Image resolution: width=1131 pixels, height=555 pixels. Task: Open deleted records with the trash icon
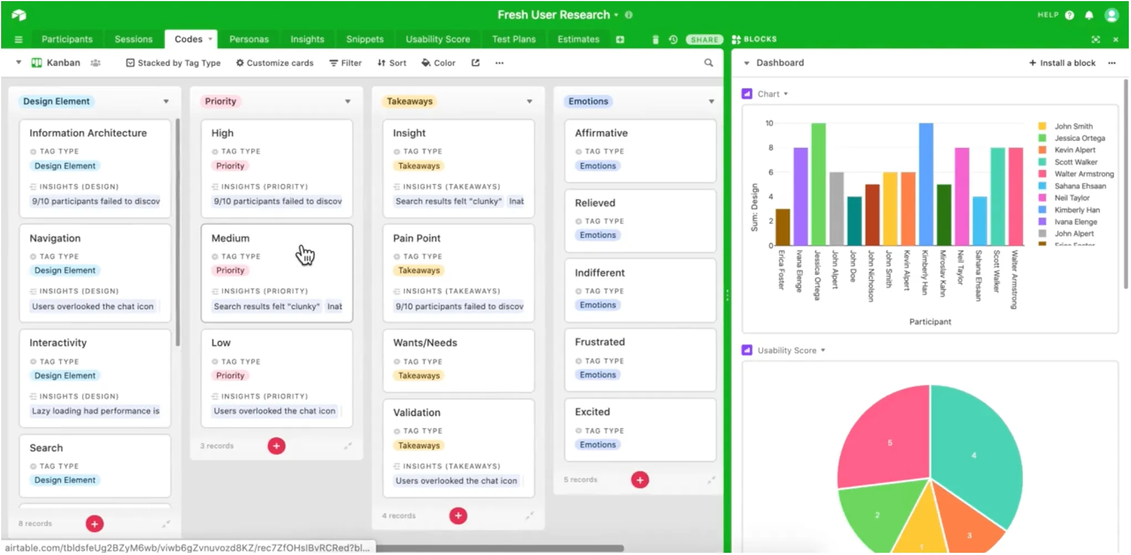click(x=656, y=39)
